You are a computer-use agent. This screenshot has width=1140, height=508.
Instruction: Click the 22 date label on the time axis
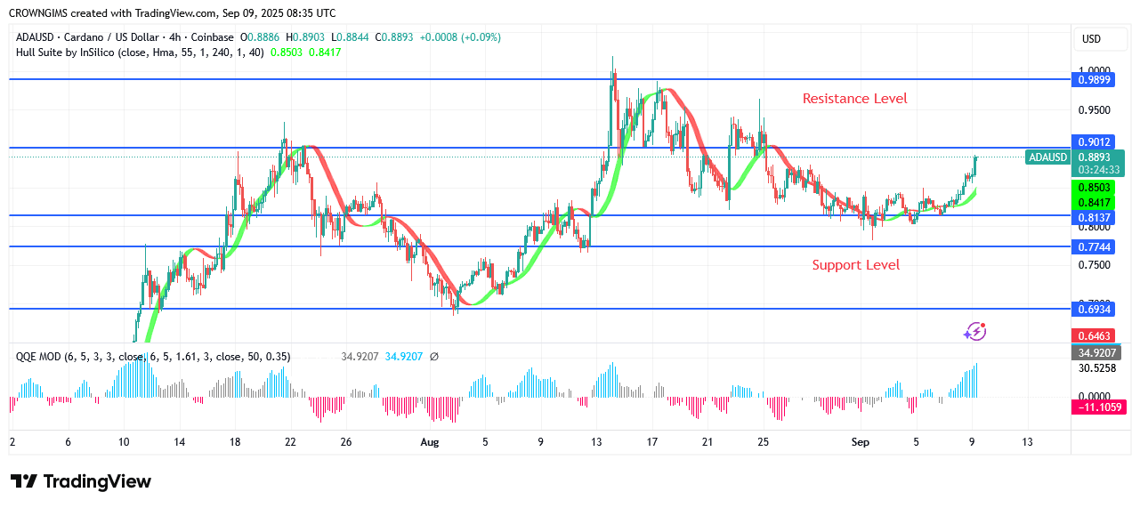click(x=290, y=442)
